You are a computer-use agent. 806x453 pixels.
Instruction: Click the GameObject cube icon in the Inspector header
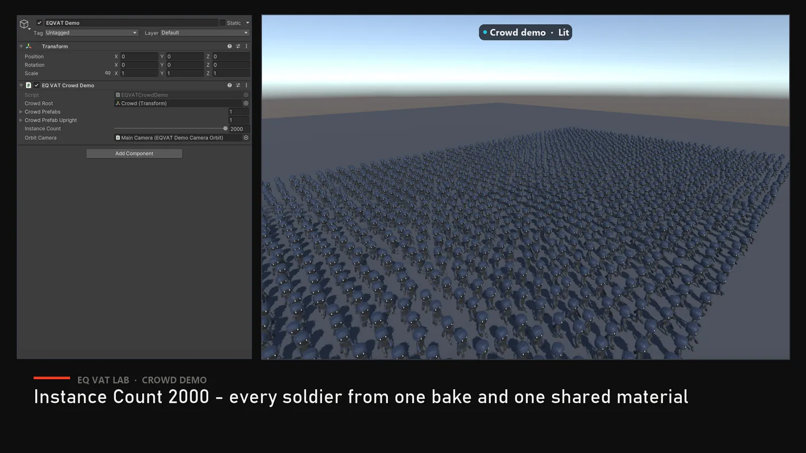tap(24, 24)
